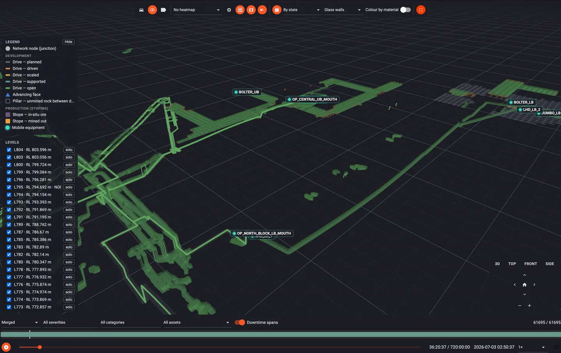Select the OP_NORTH_BLOCK_LB_MOUTH marker
561x353 pixels.
[x=262, y=233]
